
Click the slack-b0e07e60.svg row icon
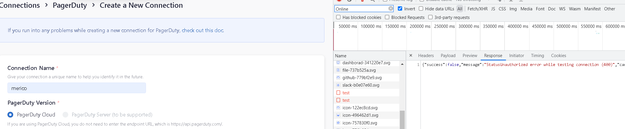pyautogui.click(x=338, y=85)
